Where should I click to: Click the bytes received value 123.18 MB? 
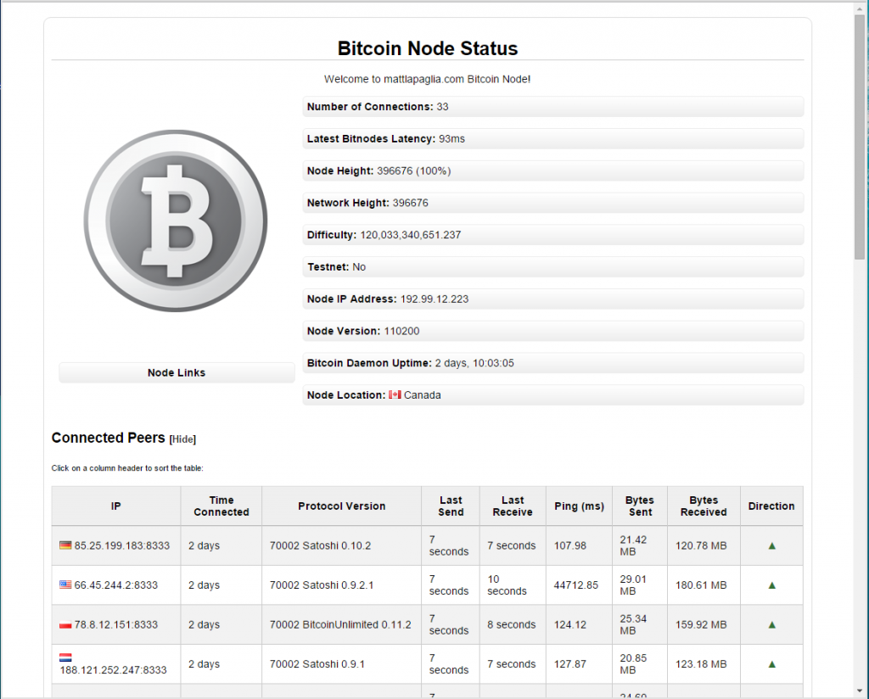(700, 664)
